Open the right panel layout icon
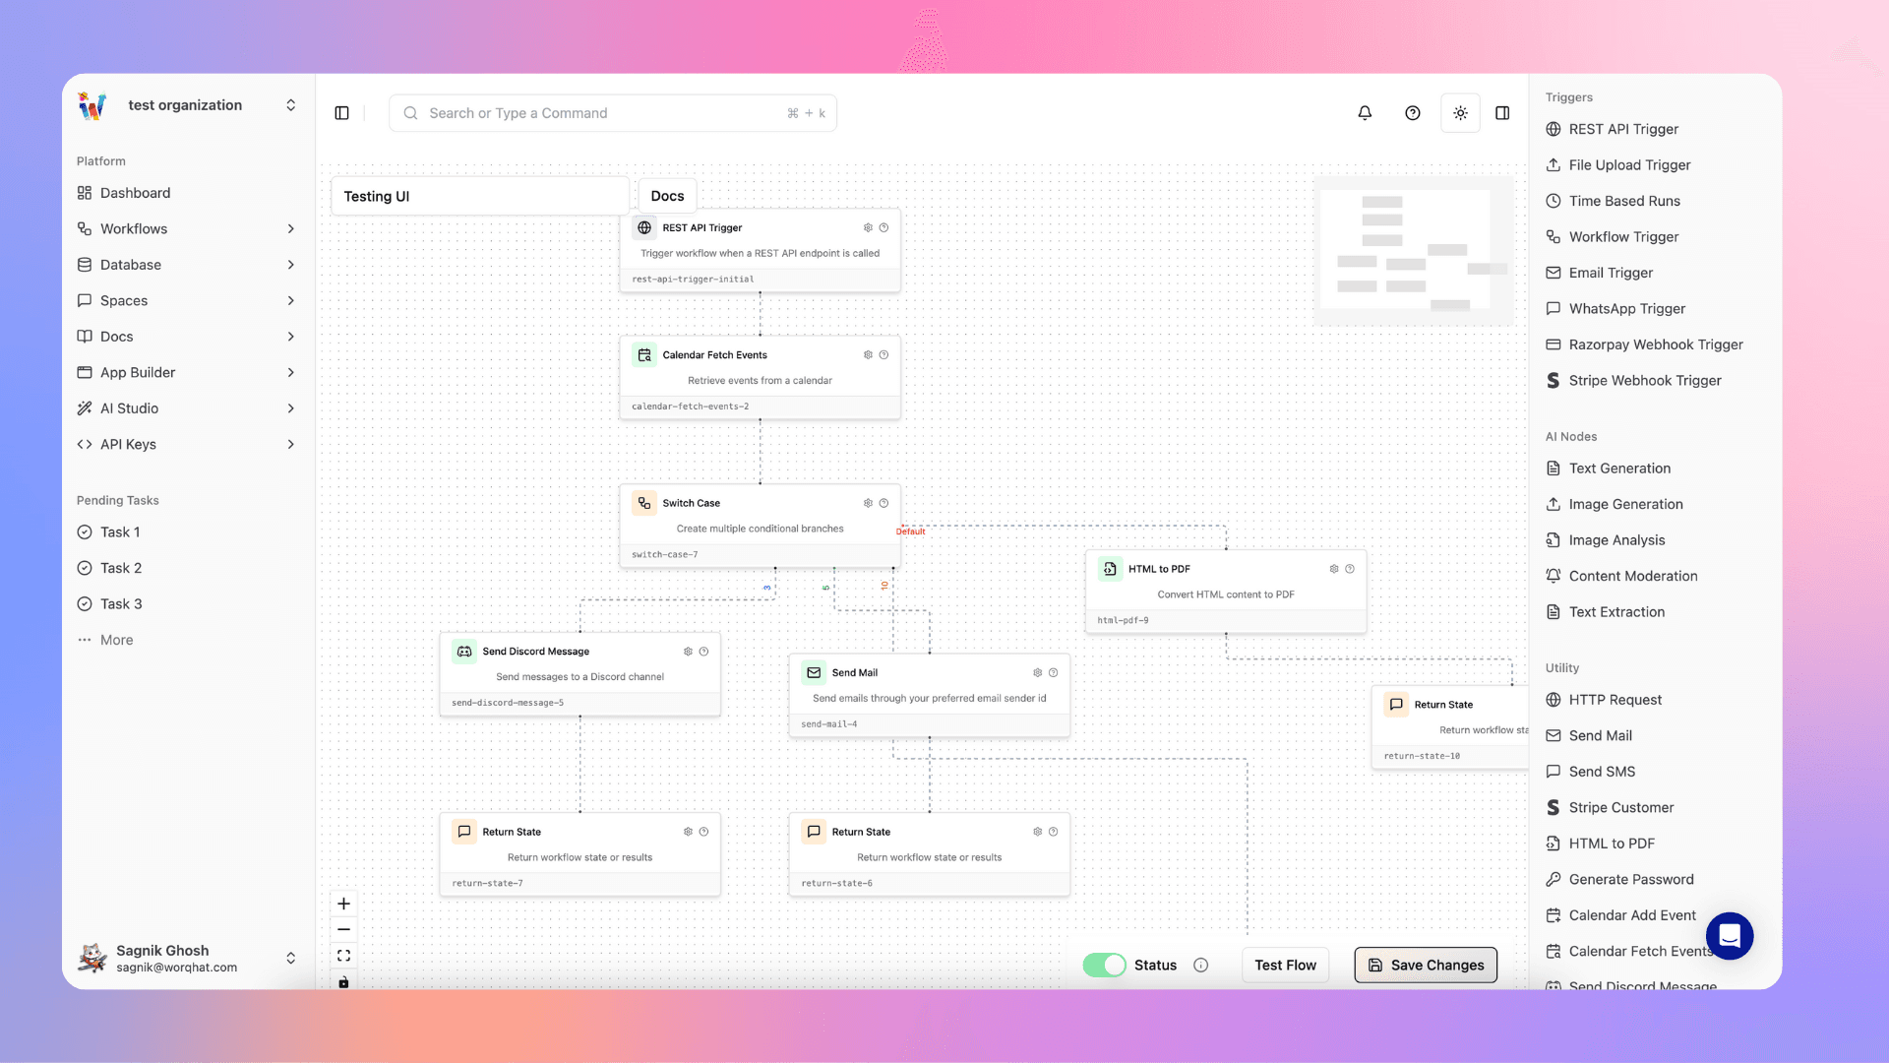This screenshot has width=1889, height=1063. [1502, 113]
